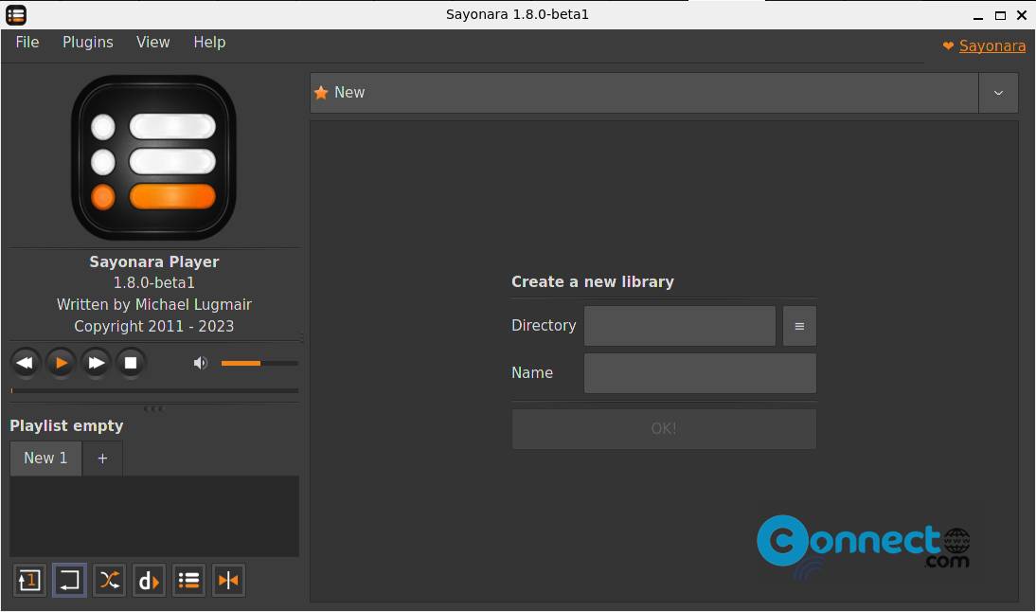
Task: Click the version text 1.8.0-beta1
Action: click(154, 283)
